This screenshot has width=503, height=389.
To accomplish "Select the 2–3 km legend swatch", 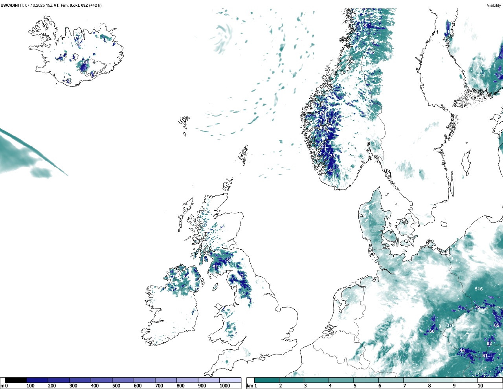I will click(292, 380).
